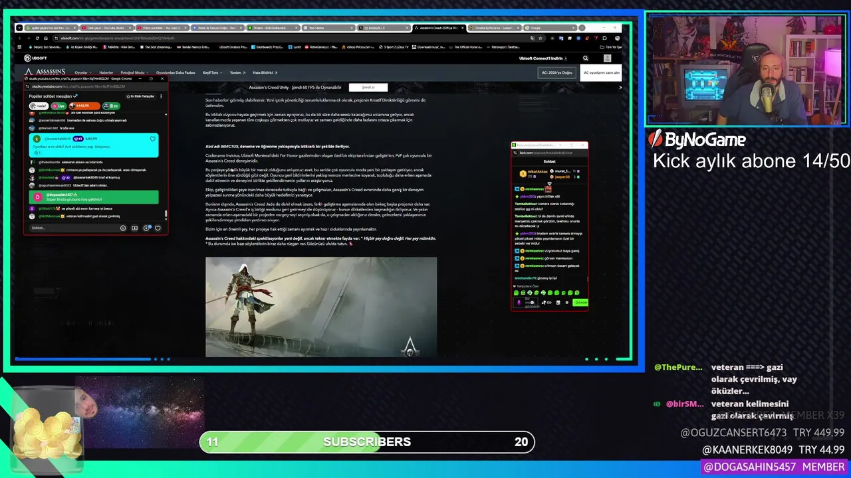Open Tüm Yer İşaretleri folder
Image resolution: width=851 pixels, height=478 pixels.
pyautogui.click(x=611, y=47)
